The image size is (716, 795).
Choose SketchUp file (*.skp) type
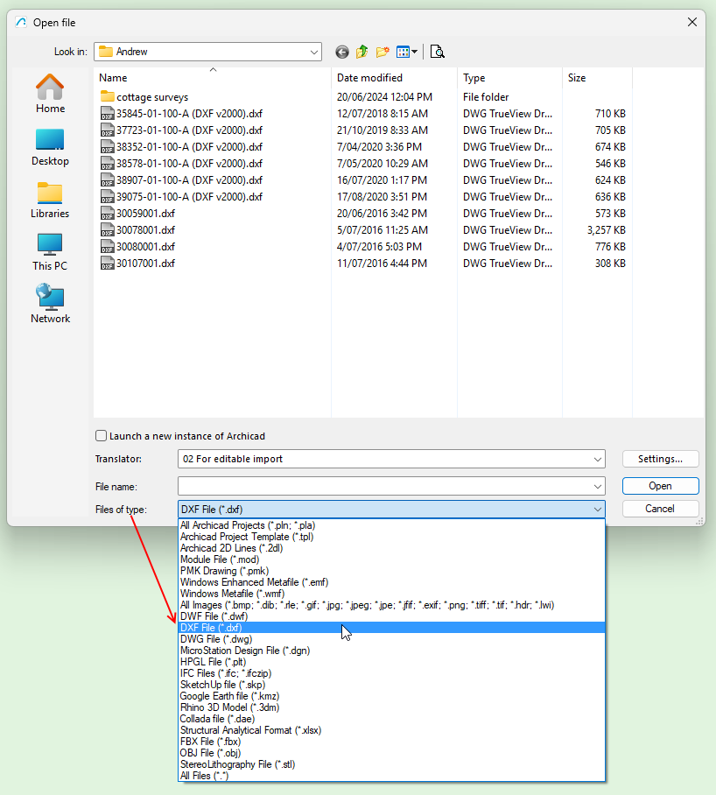(391, 685)
